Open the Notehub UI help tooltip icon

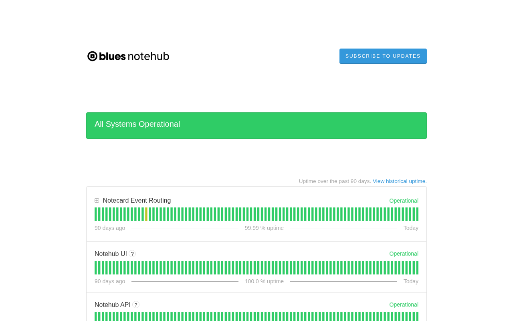pos(132,254)
